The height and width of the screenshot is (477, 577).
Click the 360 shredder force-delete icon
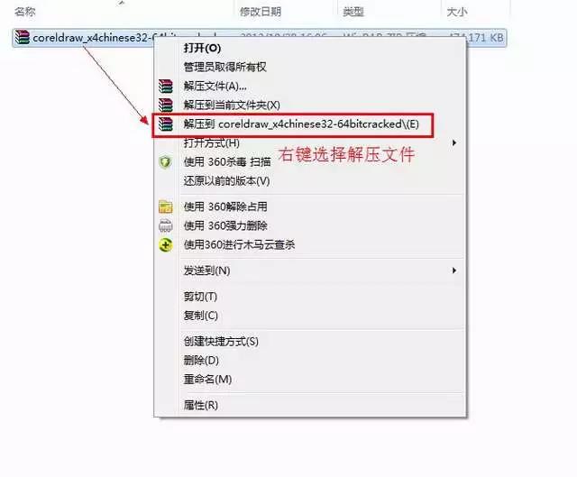[x=166, y=225]
